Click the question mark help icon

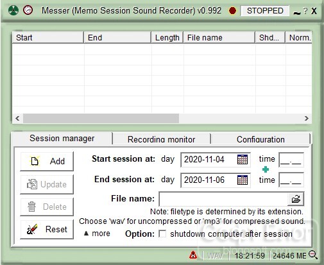click(x=305, y=11)
